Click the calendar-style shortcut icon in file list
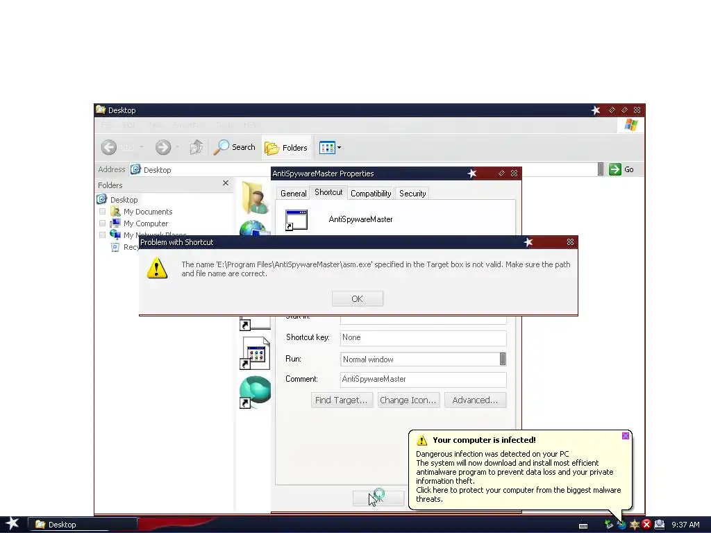The height and width of the screenshot is (533, 711). pos(256,353)
